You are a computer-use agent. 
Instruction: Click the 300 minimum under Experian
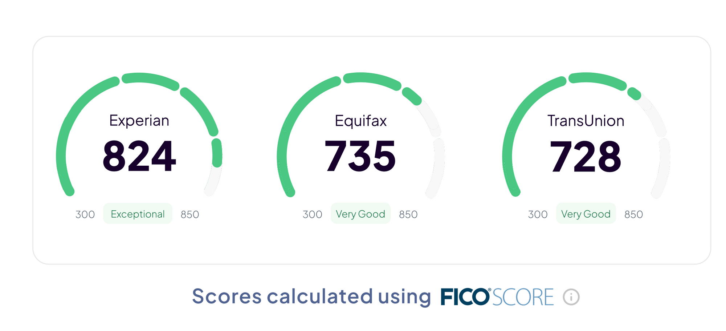(85, 215)
